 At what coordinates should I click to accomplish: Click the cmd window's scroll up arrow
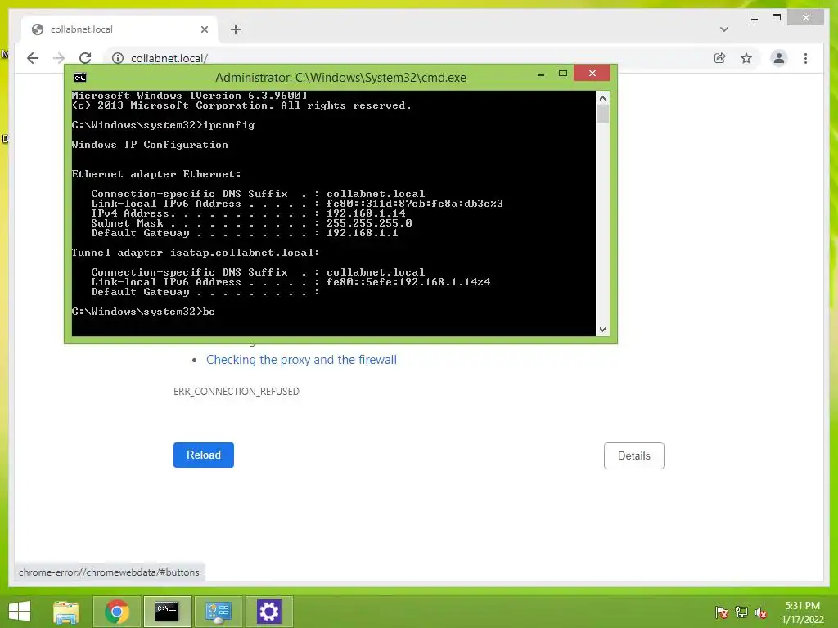(x=602, y=98)
